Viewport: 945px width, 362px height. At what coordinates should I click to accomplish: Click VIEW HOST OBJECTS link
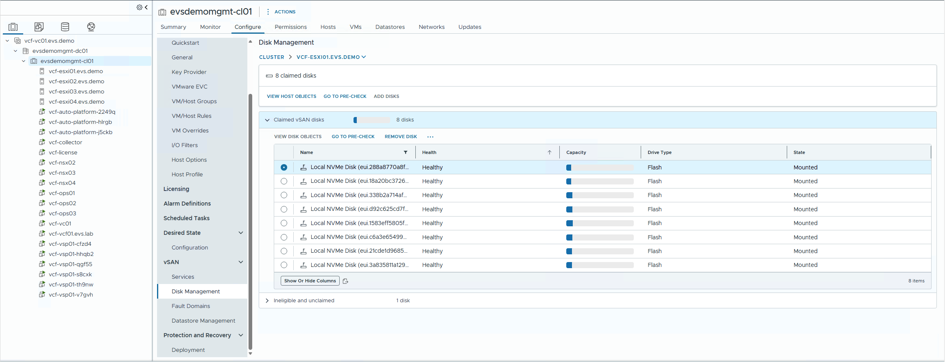pos(291,96)
